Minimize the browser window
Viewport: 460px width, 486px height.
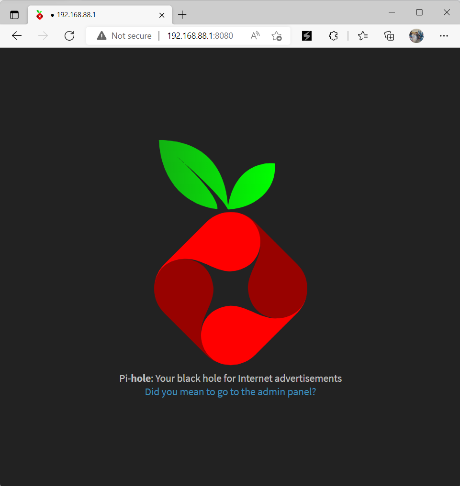[x=392, y=12]
